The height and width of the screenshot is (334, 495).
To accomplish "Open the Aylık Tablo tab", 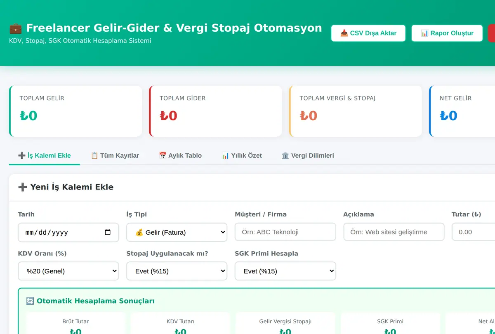I will [180, 156].
